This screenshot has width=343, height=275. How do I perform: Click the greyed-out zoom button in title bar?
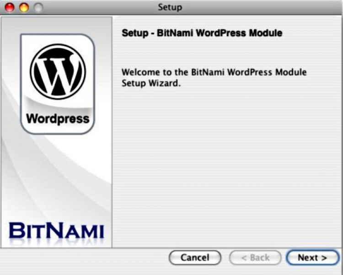point(38,7)
